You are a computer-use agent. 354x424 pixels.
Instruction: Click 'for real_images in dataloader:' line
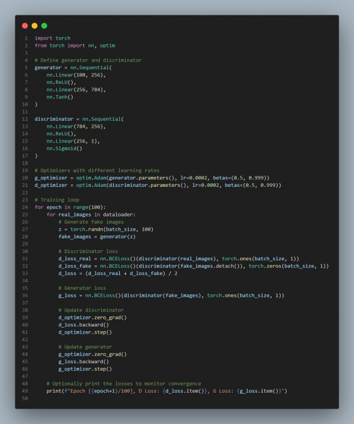coord(91,215)
